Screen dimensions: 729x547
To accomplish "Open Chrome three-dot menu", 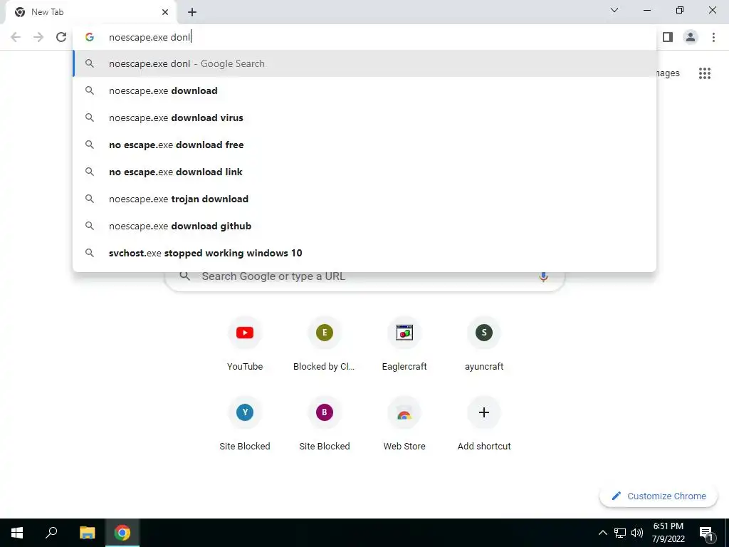I will coord(713,37).
